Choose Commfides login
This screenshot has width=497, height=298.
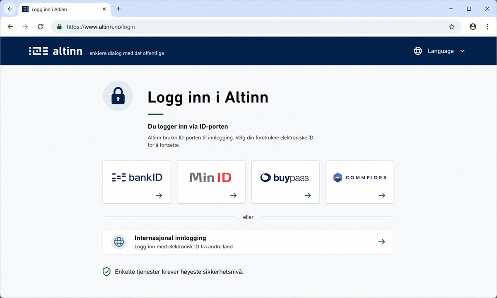point(360,182)
